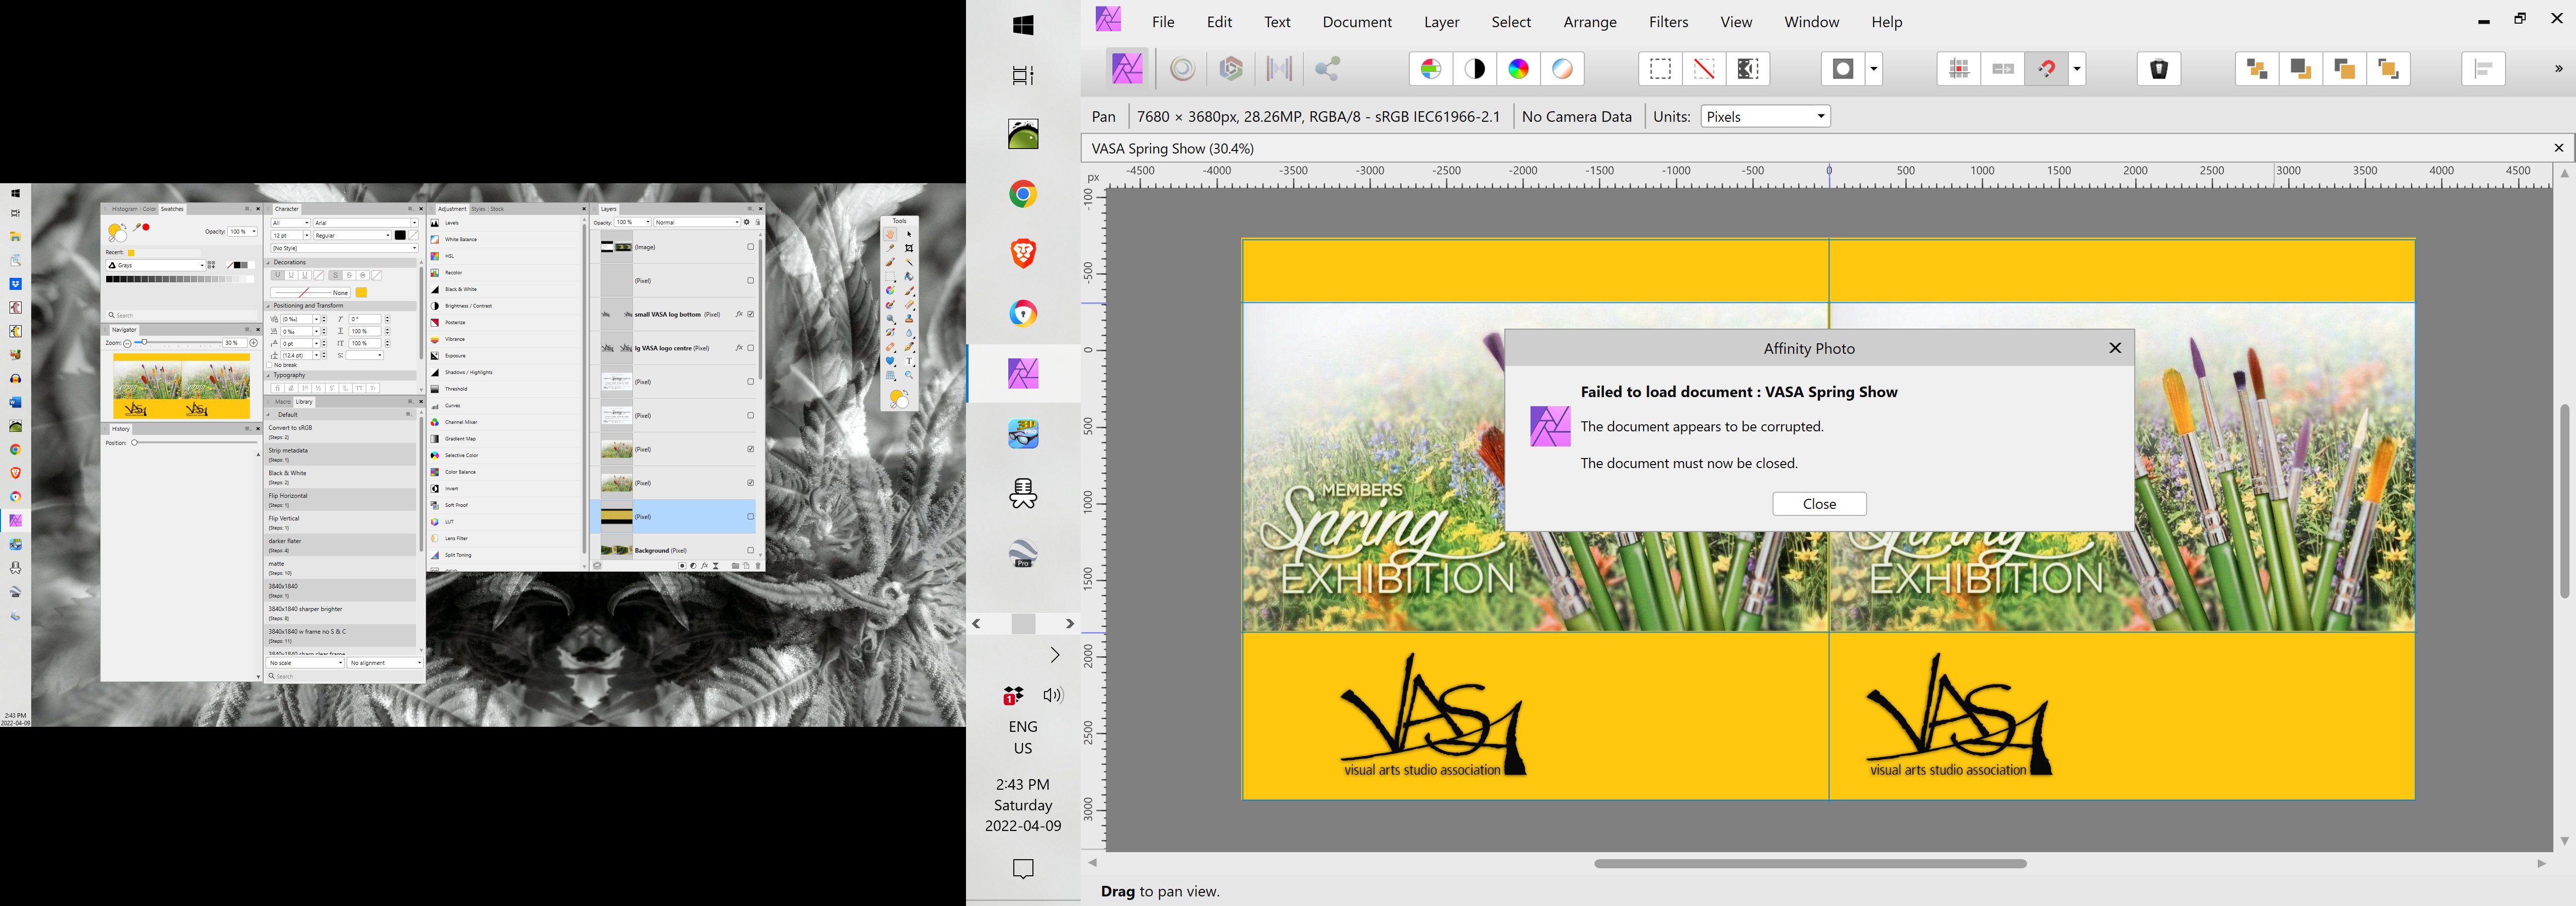Click the Move to Front arrange icon
Image resolution: width=2576 pixels, height=906 pixels.
coord(2389,69)
